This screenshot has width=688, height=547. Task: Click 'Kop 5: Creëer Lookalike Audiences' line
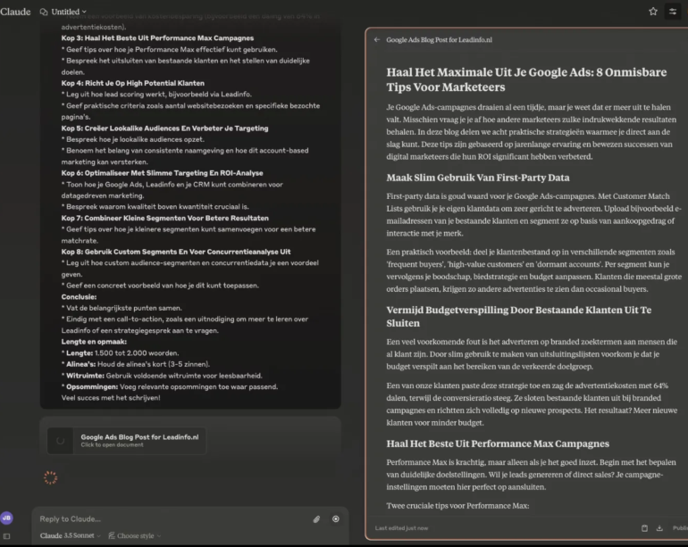164,128
